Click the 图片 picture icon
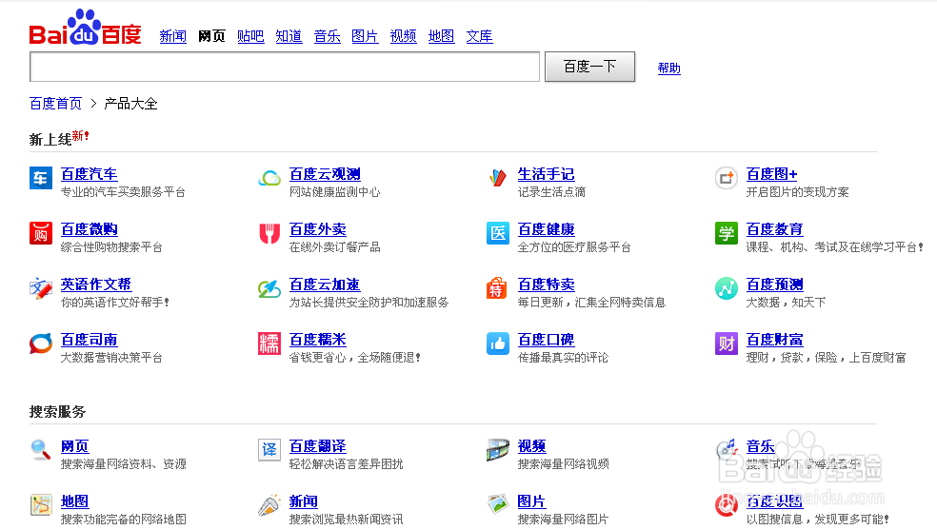The height and width of the screenshot is (530, 937). click(497, 505)
